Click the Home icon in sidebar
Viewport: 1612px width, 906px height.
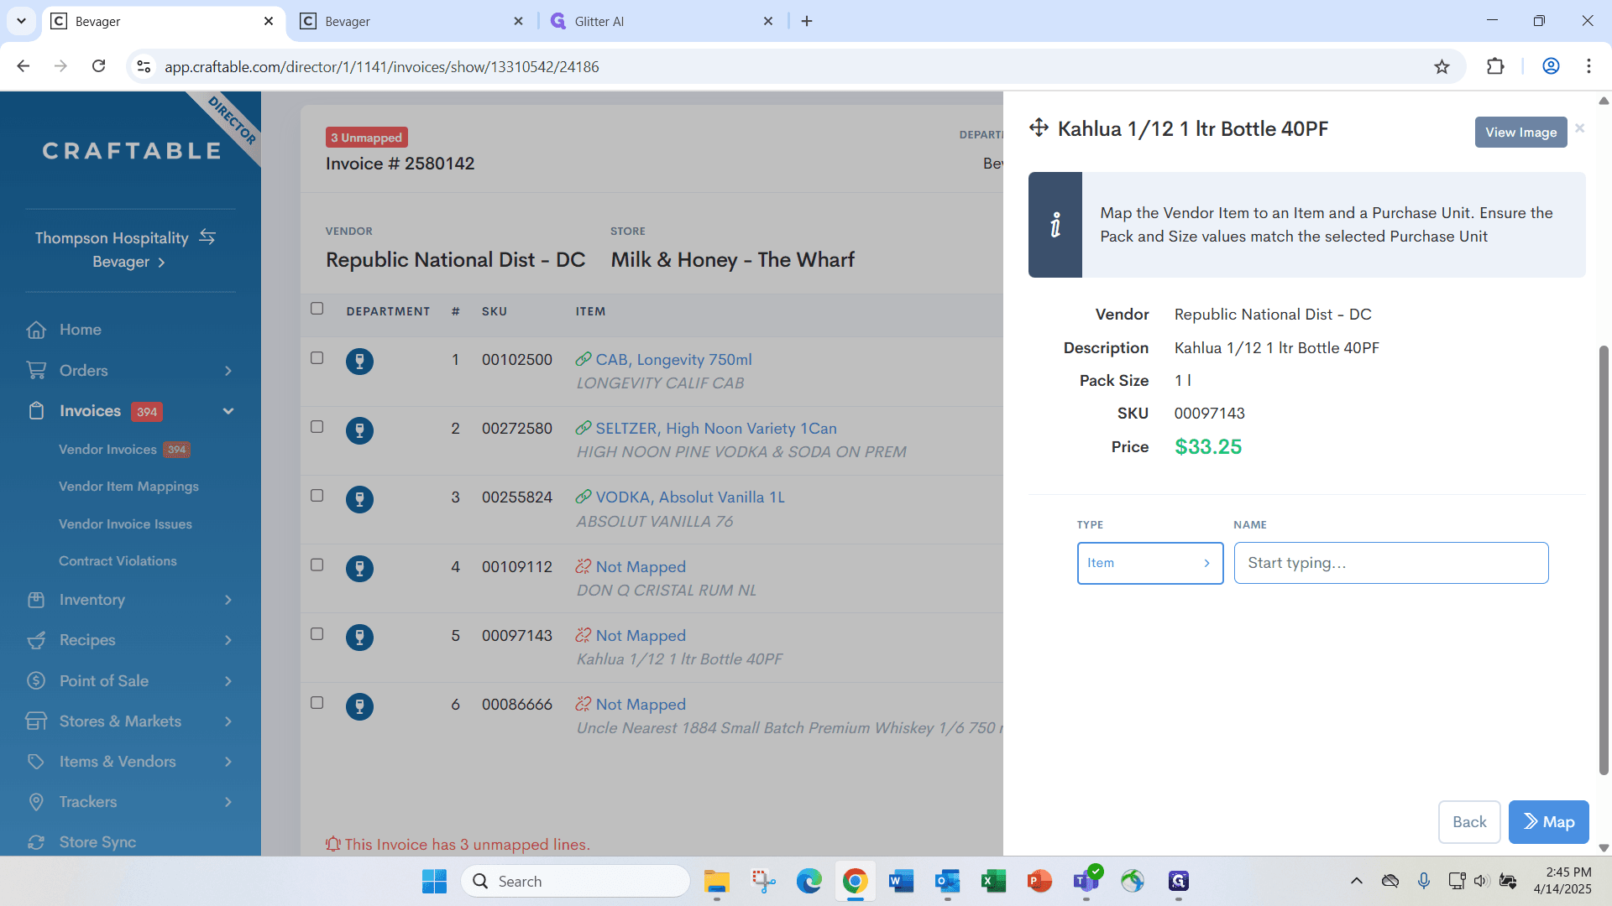coord(36,330)
